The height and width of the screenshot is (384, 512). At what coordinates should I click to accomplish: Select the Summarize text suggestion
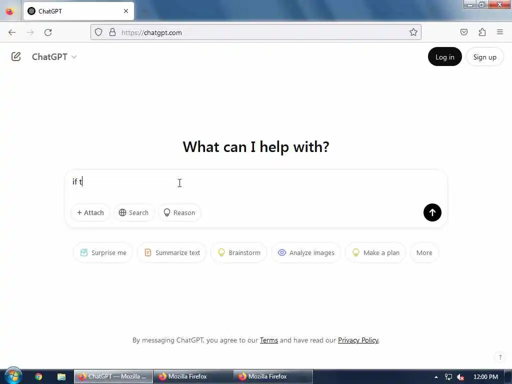(172, 252)
